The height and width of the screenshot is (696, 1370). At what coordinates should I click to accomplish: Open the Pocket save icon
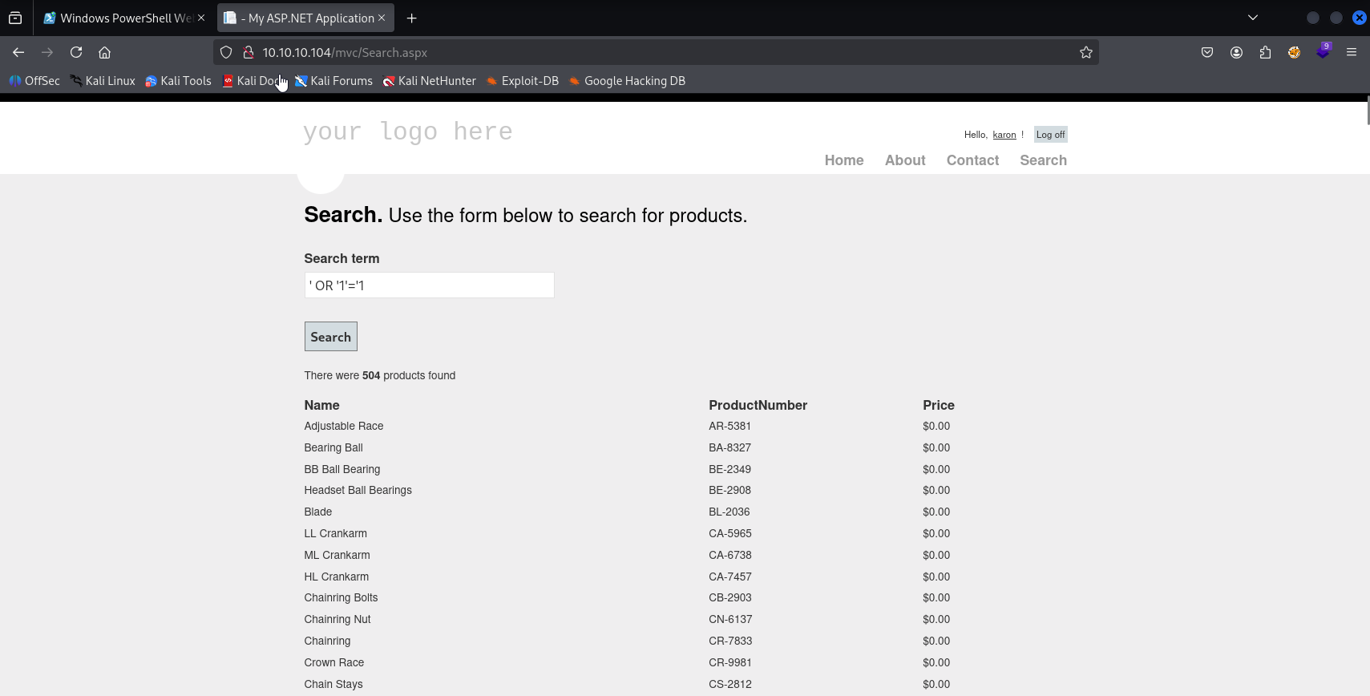(1207, 52)
